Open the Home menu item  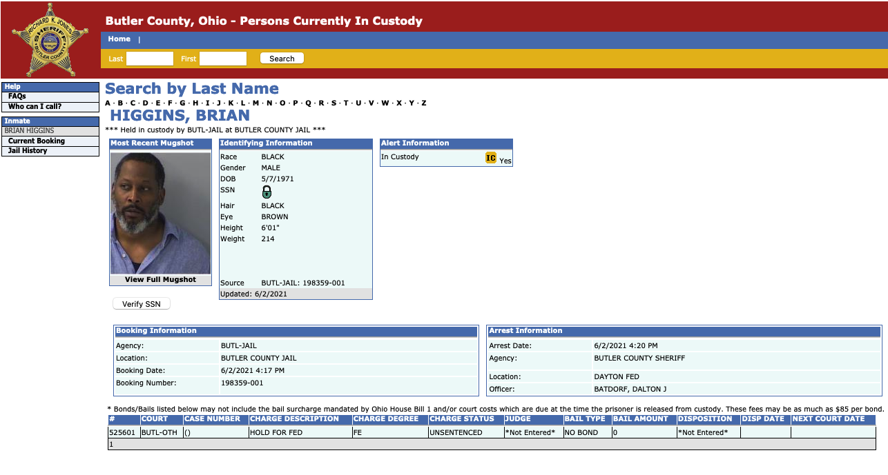(x=119, y=39)
